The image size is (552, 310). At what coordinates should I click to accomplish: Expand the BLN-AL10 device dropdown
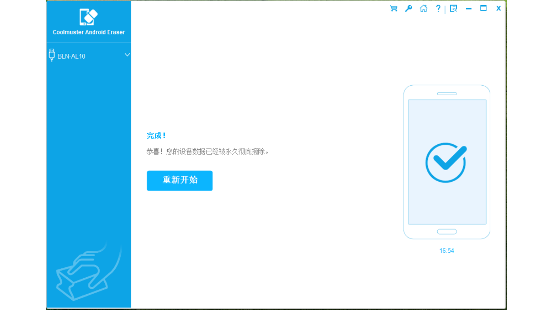[127, 55]
